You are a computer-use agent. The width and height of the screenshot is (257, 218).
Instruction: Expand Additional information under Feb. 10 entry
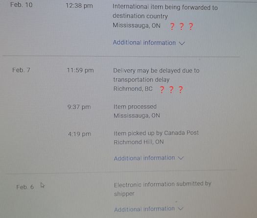[x=144, y=43]
